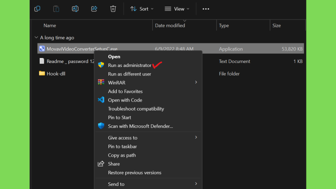Click the Date modified column header
336x189 pixels.
click(x=170, y=26)
